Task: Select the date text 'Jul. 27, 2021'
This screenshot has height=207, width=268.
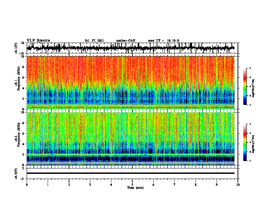Action: pos(94,41)
